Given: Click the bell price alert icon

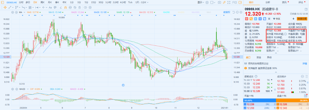Looking at the screenshot, I should click(294, 19).
